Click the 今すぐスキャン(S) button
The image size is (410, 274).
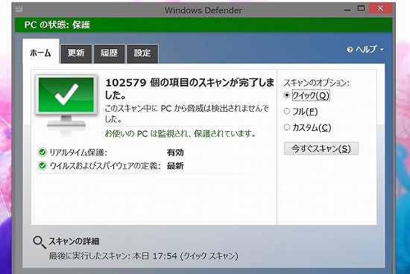click(321, 149)
